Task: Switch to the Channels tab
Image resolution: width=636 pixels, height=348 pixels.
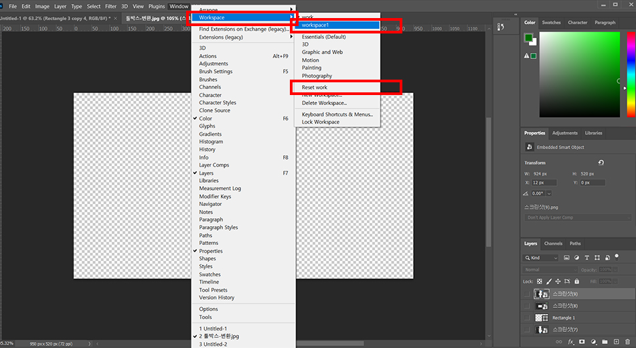Action: coord(553,244)
